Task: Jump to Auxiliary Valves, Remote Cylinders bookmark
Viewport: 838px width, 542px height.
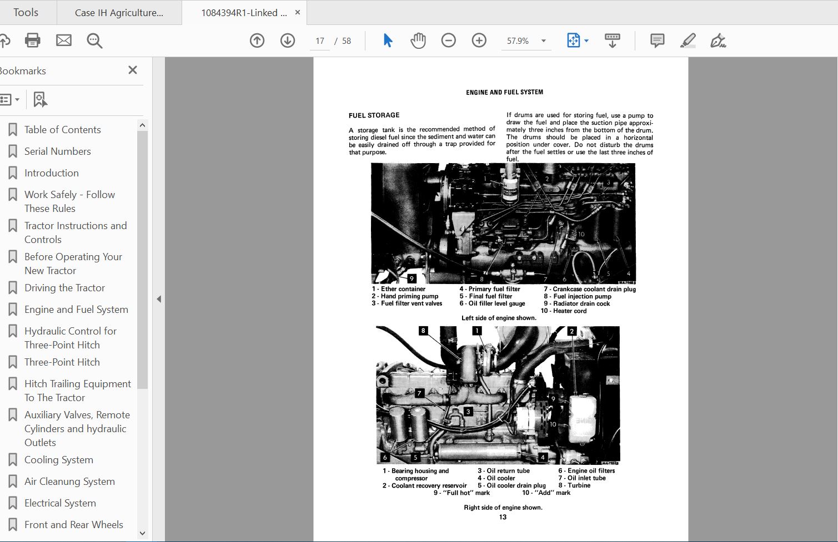Action: coord(77,428)
